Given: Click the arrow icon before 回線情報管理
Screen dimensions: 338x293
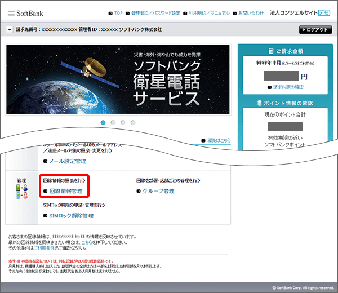Looking at the screenshot, I should click(x=45, y=192).
